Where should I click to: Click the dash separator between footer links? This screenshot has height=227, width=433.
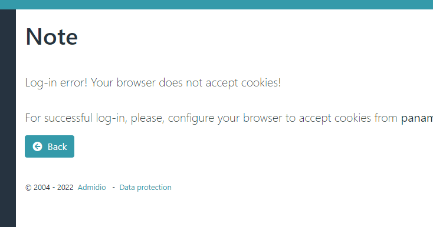tap(113, 188)
